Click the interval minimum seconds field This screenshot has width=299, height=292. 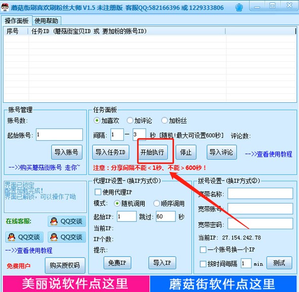point(117,135)
